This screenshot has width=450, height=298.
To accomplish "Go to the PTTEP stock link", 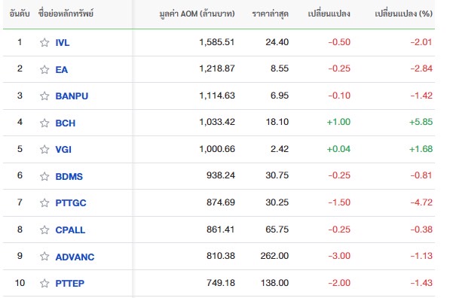I will point(70,284).
